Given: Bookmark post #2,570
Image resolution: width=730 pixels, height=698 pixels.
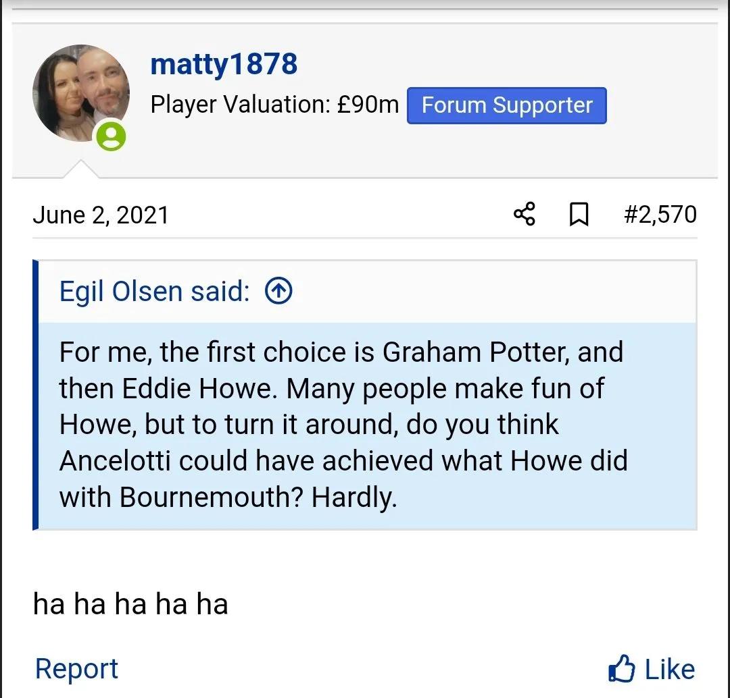Looking at the screenshot, I should point(579,215).
